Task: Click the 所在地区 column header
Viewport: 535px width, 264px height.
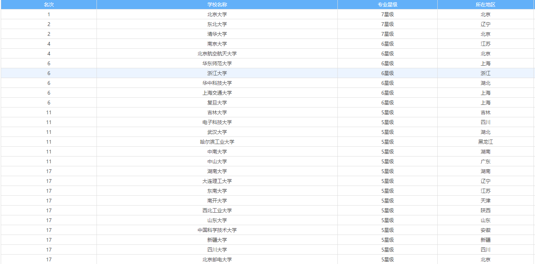Action: 486,5
